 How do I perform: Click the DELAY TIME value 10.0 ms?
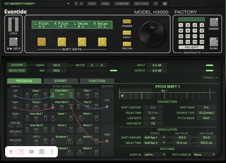pos(153,113)
